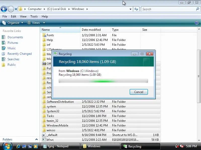Image resolution: width=201 pixels, height=150 pixels.
Task: Click the scrollbar down arrow
Action: coord(199,140)
